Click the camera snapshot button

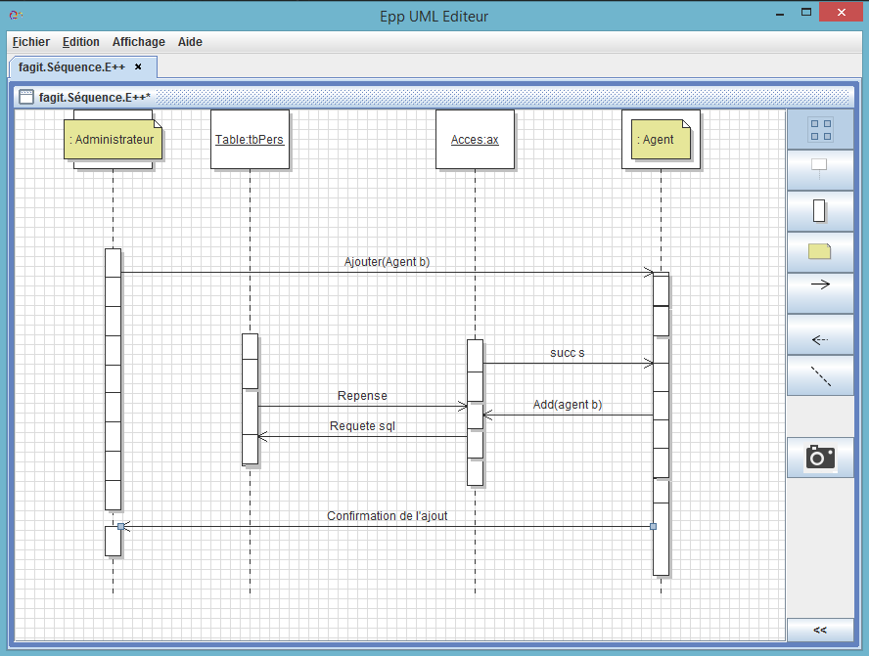tap(820, 457)
